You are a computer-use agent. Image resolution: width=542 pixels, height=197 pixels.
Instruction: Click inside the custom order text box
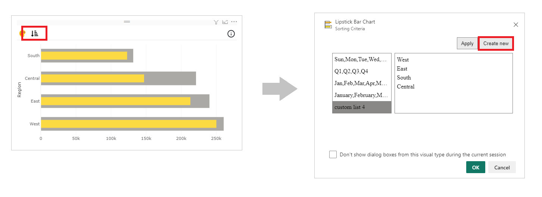[x=454, y=83]
